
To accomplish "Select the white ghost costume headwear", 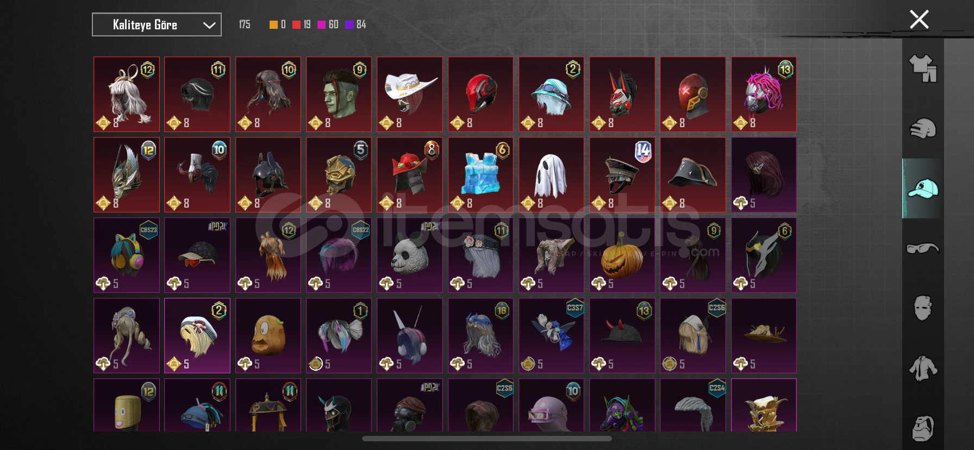I will tap(551, 174).
